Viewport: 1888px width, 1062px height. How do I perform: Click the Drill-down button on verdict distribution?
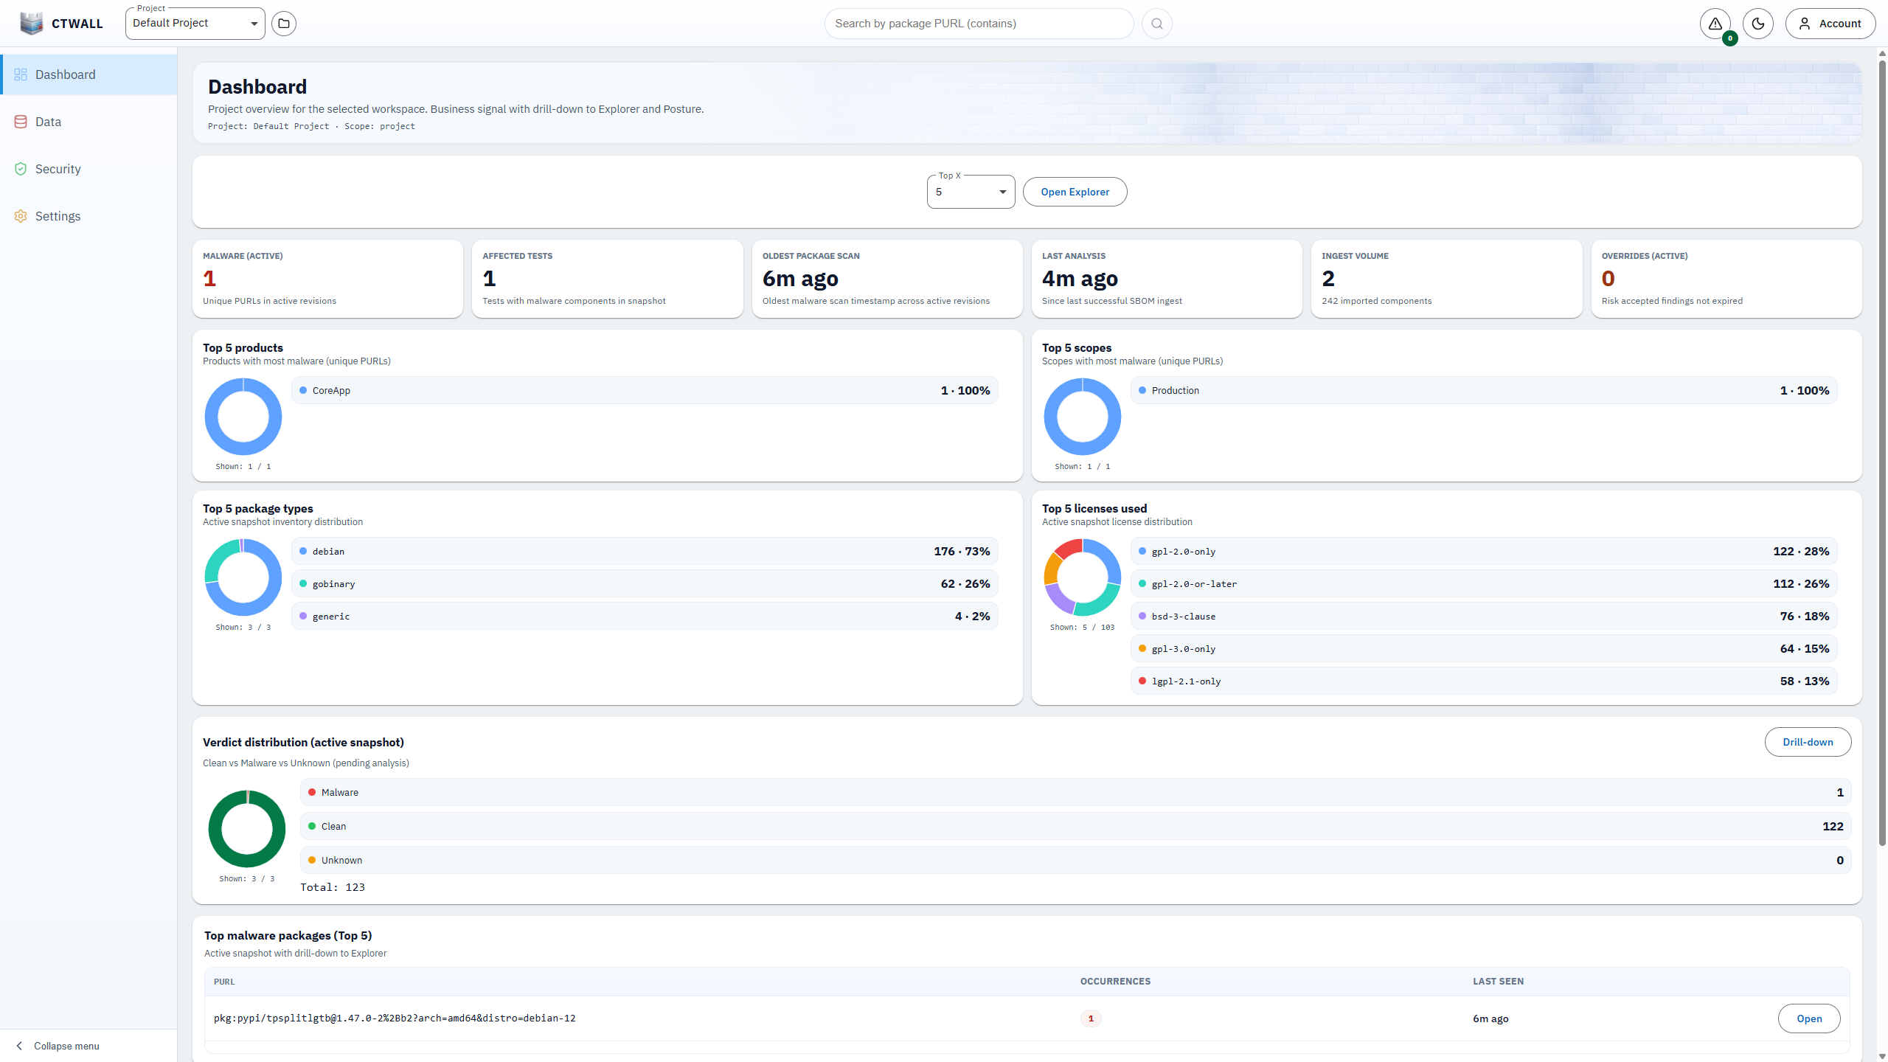(x=1808, y=742)
